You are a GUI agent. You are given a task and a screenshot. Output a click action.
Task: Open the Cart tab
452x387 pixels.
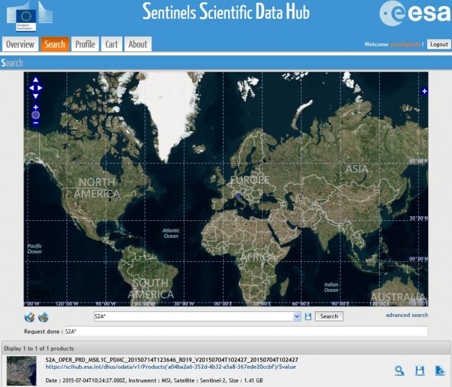[x=111, y=44]
